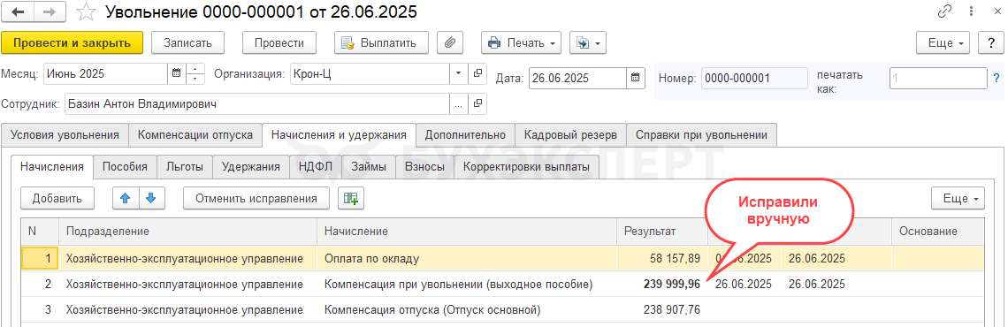Viewport: 1008px width, 327px height.
Task: Open the date calendar for 26.06.2025
Action: click(635, 78)
